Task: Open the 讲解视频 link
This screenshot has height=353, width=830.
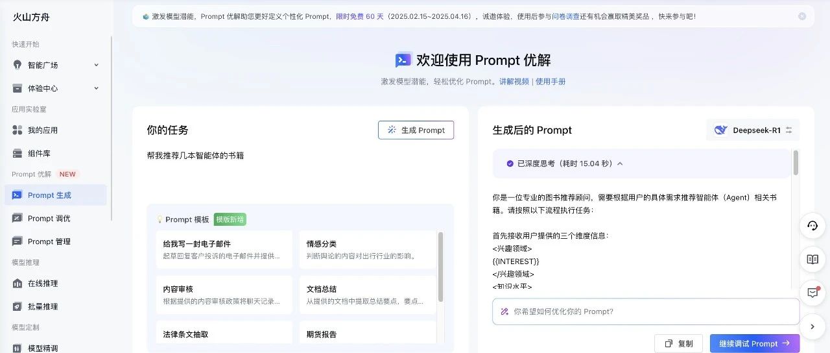Action: [x=514, y=82]
